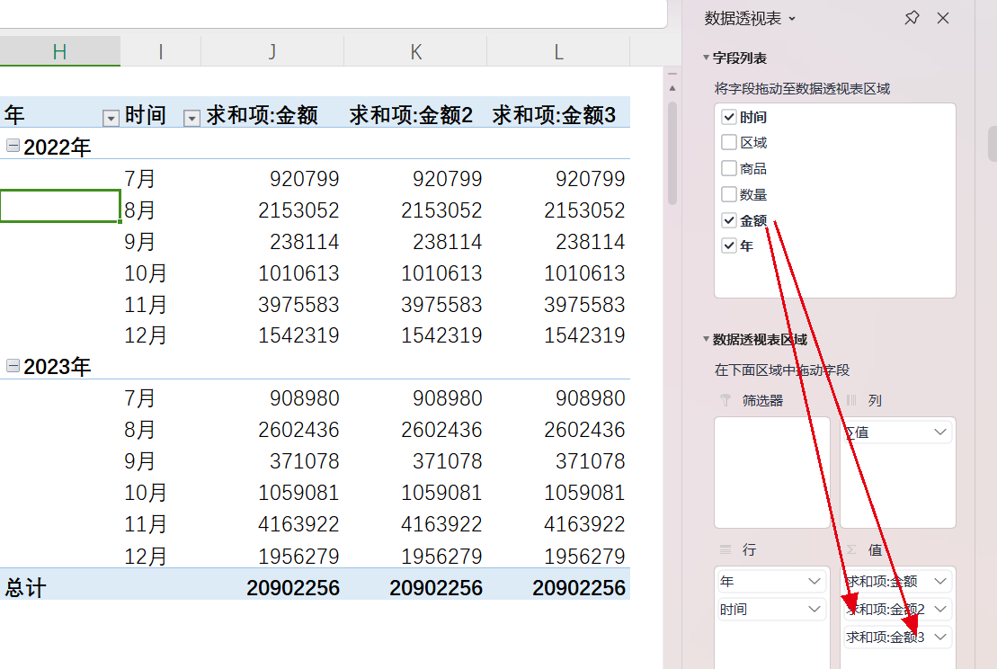Open the 数值 dropdown in columns area
Image resolution: width=997 pixels, height=669 pixels.
pyautogui.click(x=940, y=432)
